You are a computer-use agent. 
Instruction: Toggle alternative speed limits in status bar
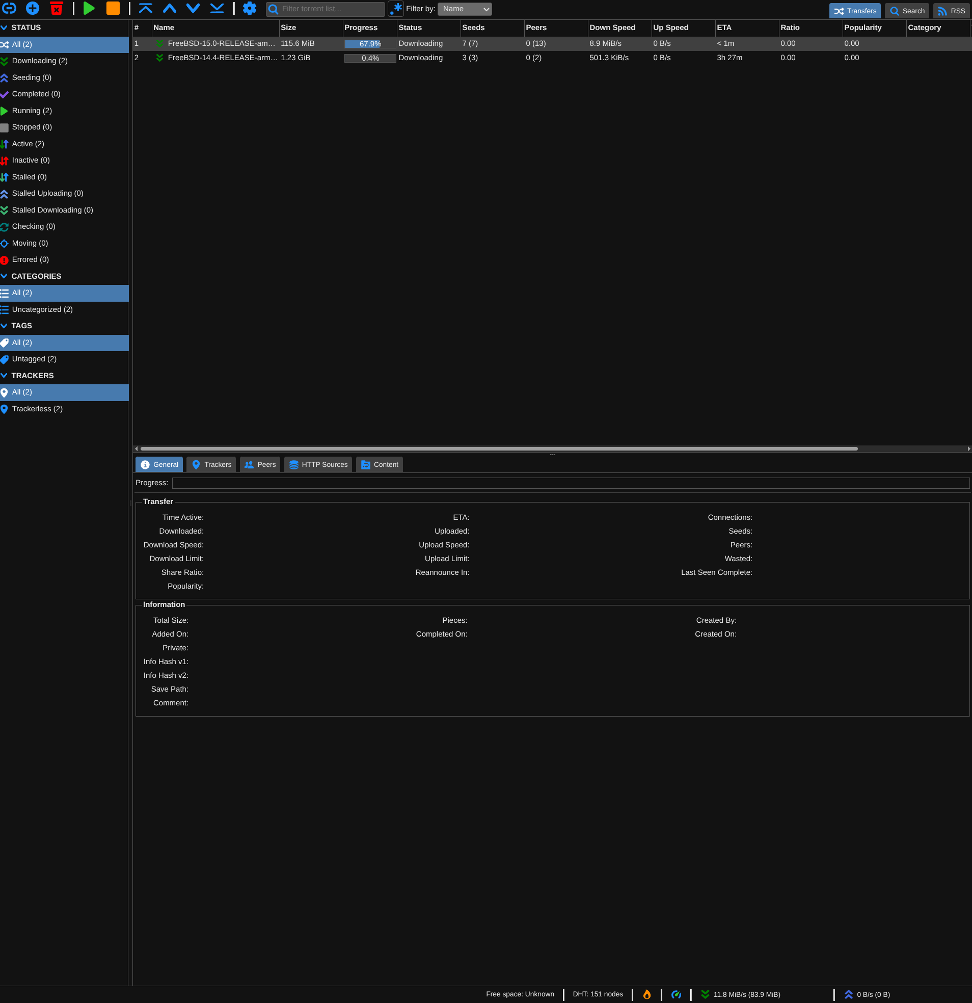[676, 994]
